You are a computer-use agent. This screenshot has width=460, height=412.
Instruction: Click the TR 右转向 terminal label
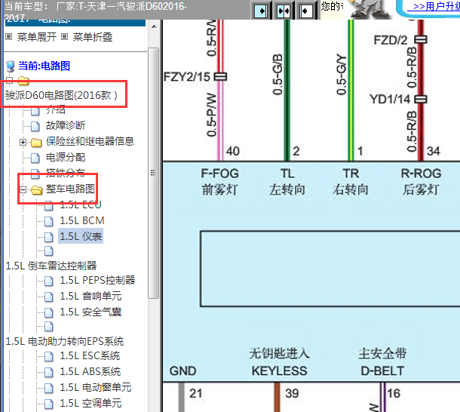(x=351, y=182)
